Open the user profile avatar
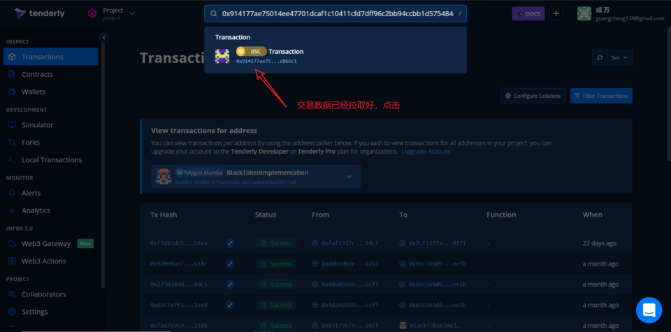This screenshot has height=332, width=671. 584,14
